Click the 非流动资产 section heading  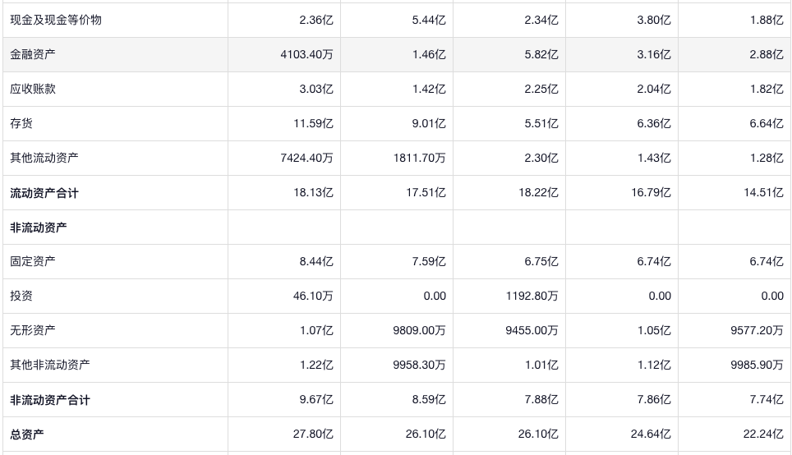(x=39, y=227)
